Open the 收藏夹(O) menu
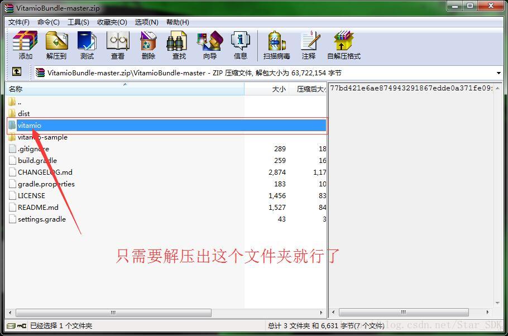 click(112, 22)
